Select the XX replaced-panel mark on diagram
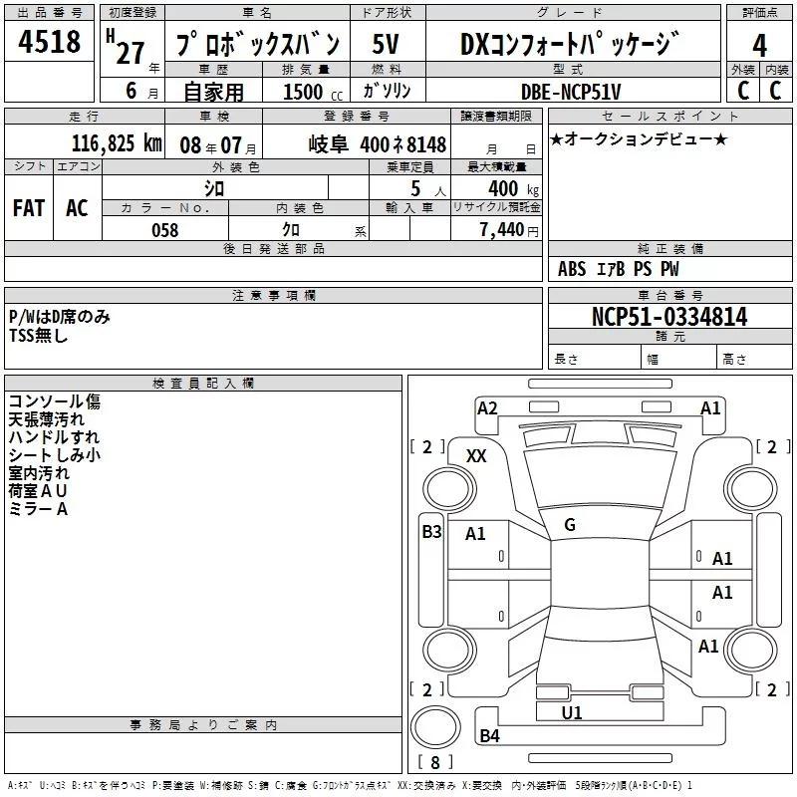The height and width of the screenshot is (797, 797). (476, 456)
